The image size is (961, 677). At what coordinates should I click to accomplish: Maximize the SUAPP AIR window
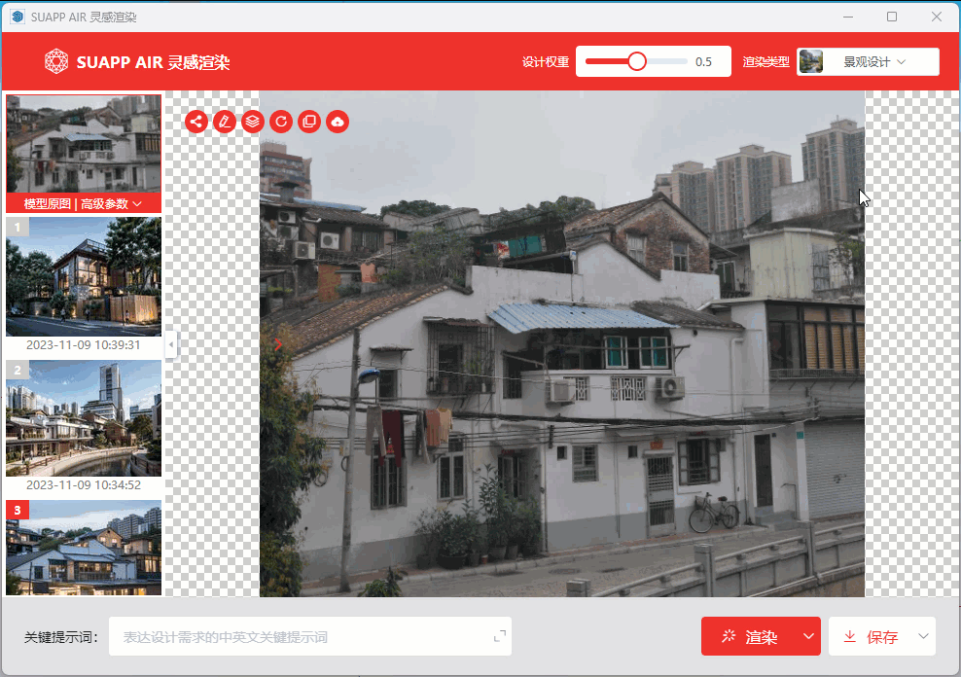[892, 17]
